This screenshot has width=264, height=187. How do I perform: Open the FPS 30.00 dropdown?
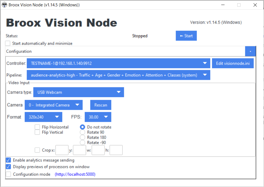(98, 117)
